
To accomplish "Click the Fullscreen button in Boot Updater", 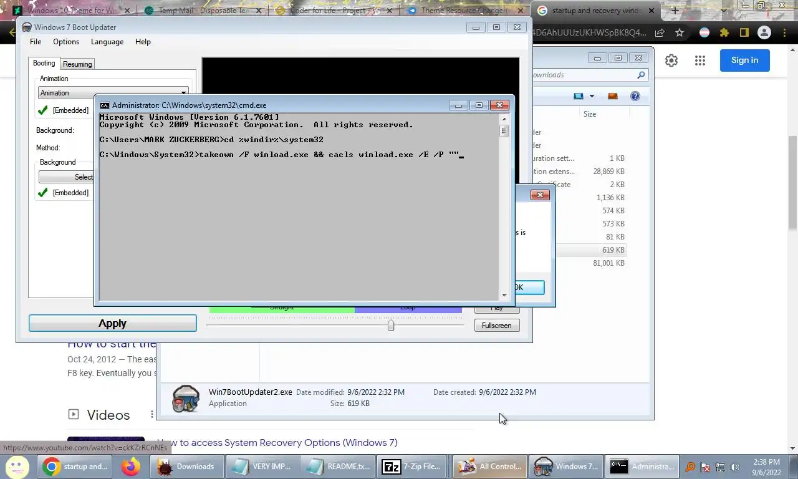I will [x=496, y=326].
